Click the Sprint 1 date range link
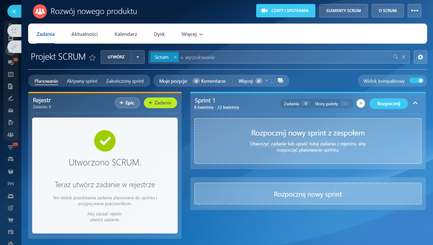The height and width of the screenshot is (245, 433). click(x=216, y=107)
